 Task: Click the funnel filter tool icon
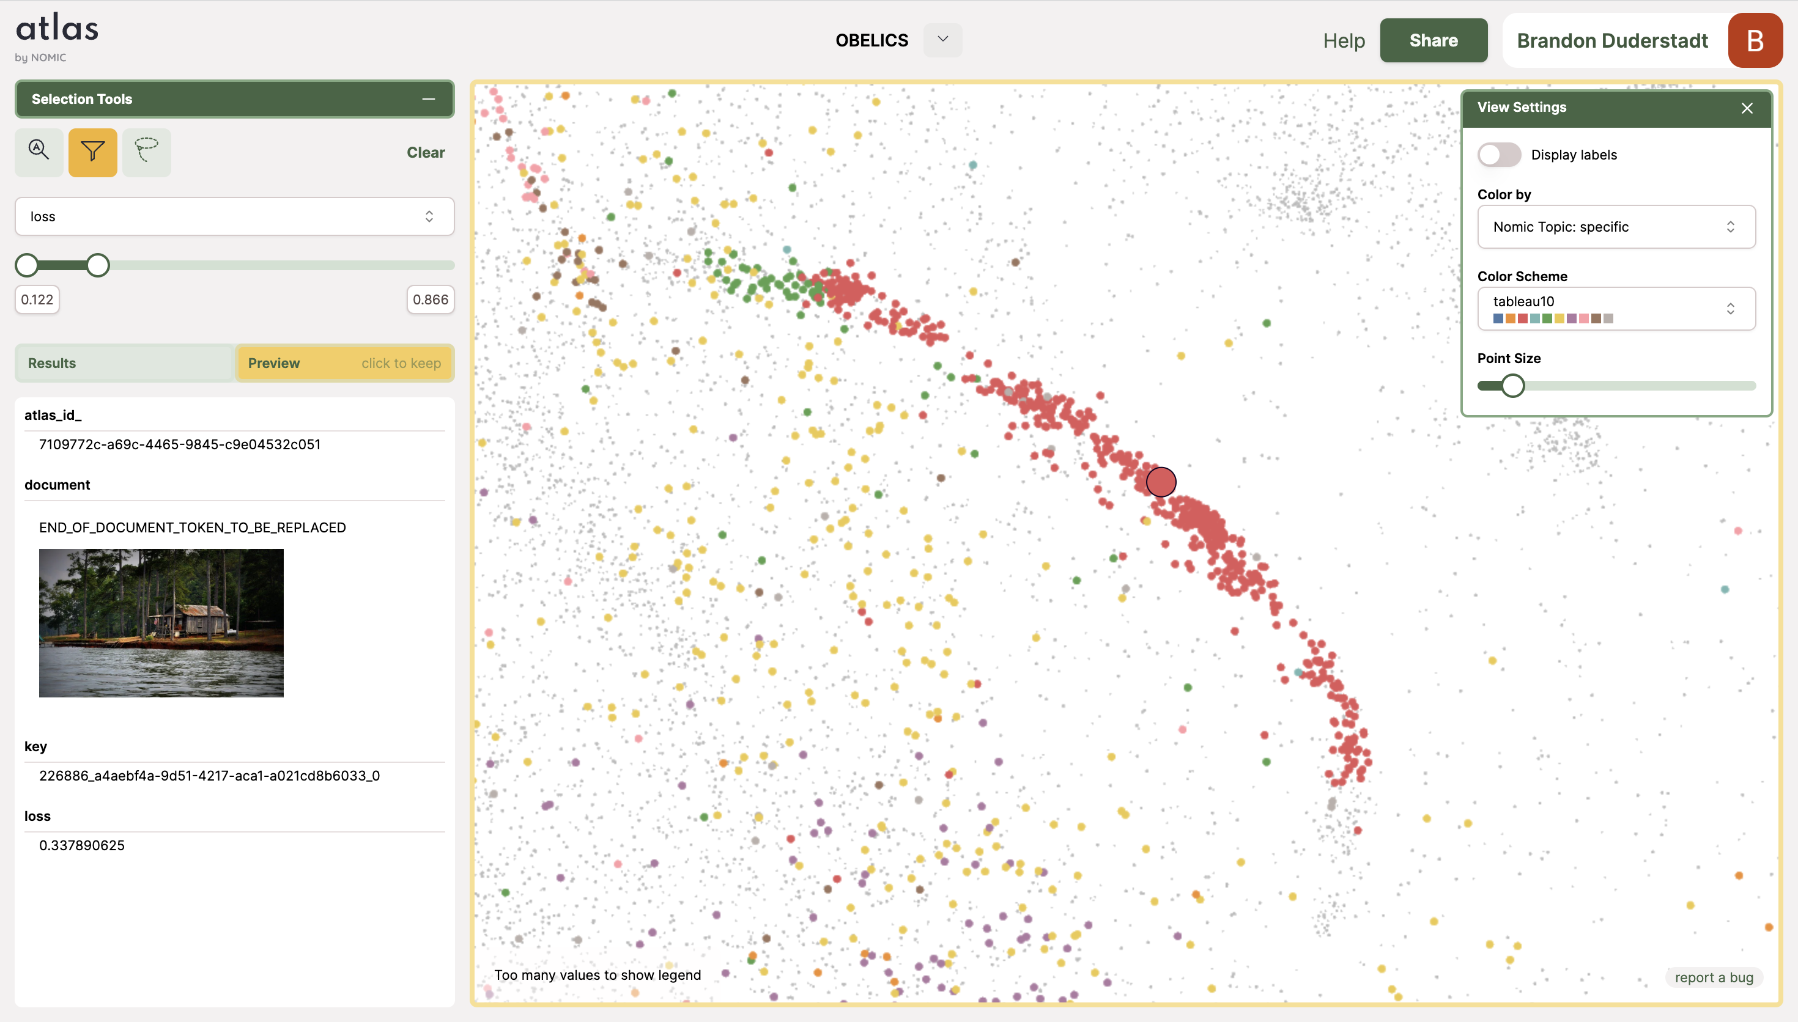[93, 152]
